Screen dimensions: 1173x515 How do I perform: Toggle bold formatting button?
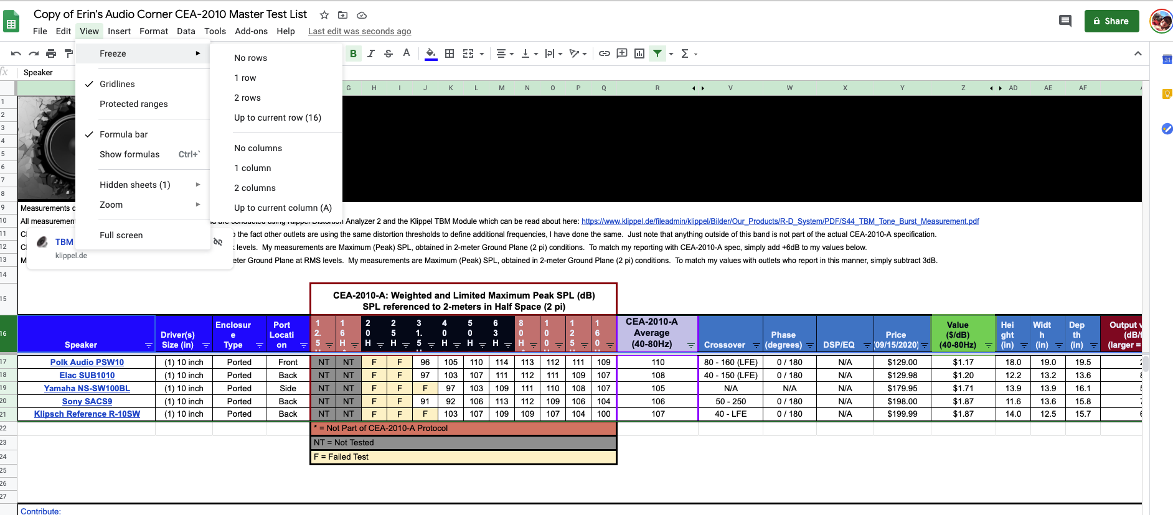[353, 53]
